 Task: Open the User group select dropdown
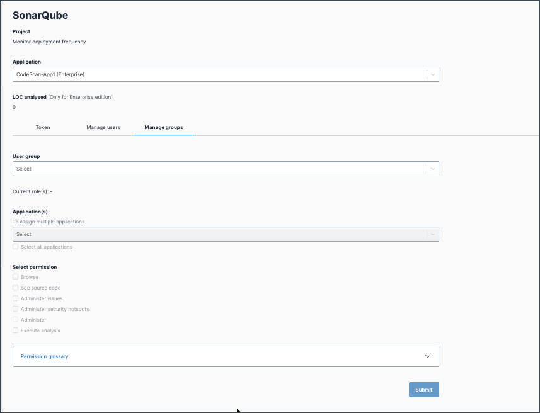pyautogui.click(x=226, y=169)
